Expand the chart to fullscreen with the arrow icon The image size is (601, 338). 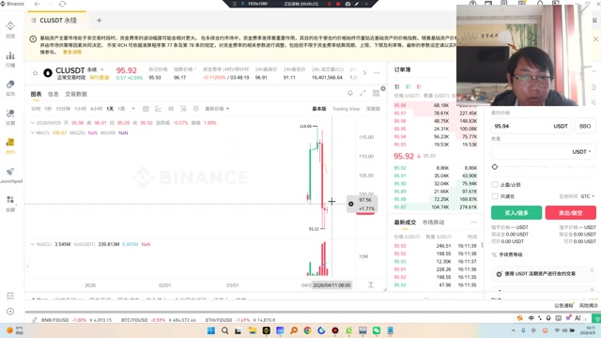point(362,93)
